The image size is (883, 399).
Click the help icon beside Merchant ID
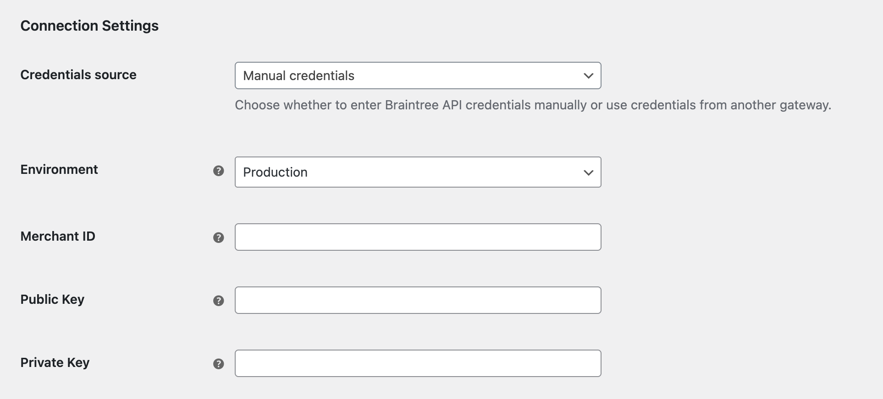click(x=219, y=237)
